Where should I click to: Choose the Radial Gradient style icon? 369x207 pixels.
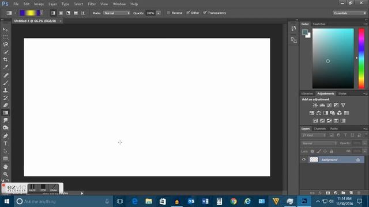pos(61,13)
